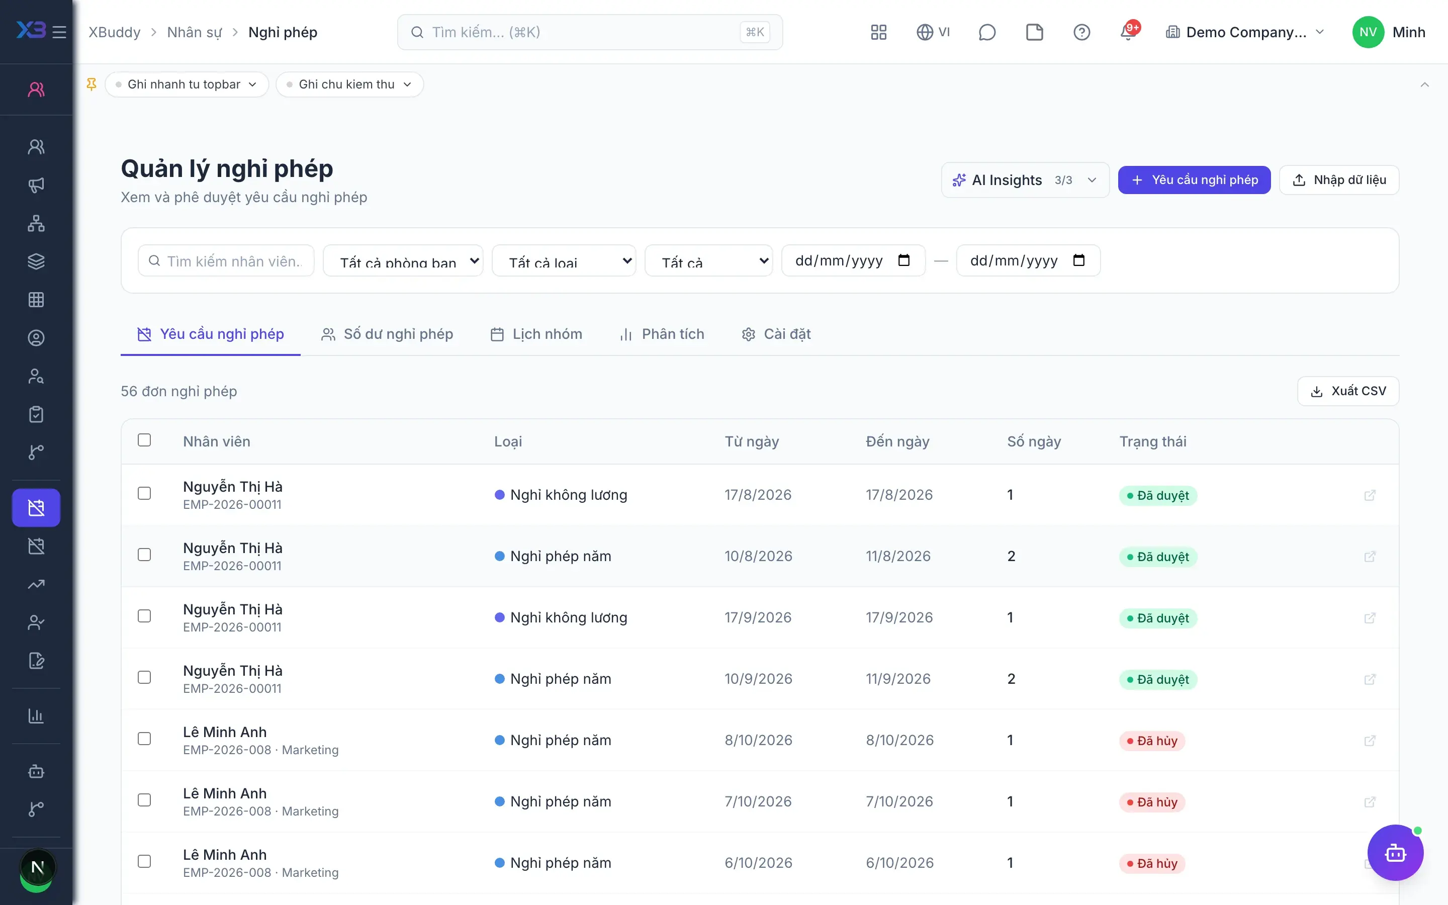
Task: Tick checkbox for Lê Minh Anh 7/10/2026 row
Action: 144,799
